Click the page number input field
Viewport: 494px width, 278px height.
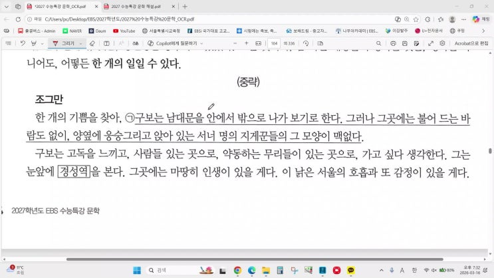pyautogui.click(x=274, y=43)
